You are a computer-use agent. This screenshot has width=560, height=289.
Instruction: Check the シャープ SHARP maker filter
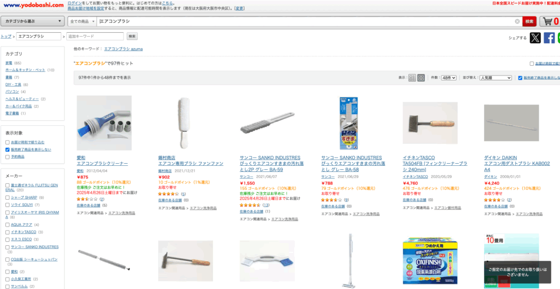(x=8, y=198)
